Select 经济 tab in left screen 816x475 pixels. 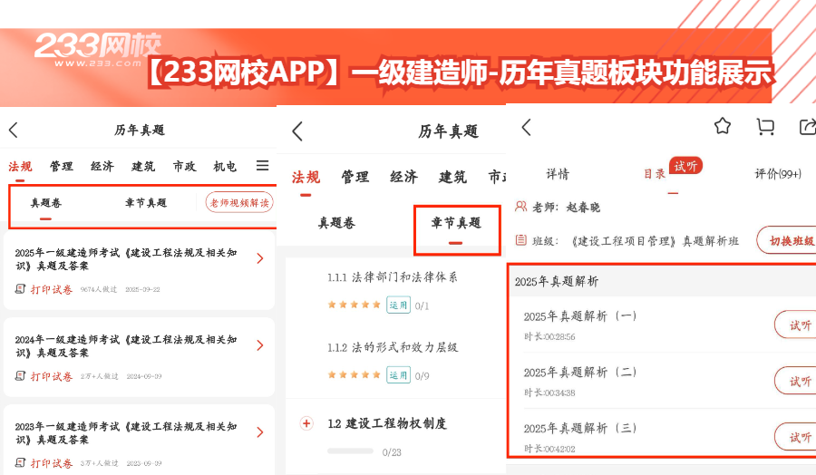click(102, 167)
